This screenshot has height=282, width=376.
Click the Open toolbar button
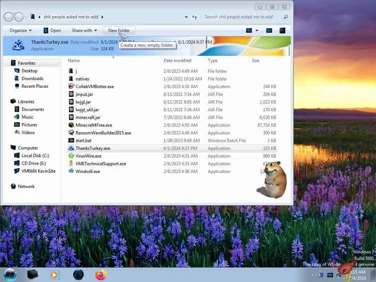tap(52, 30)
